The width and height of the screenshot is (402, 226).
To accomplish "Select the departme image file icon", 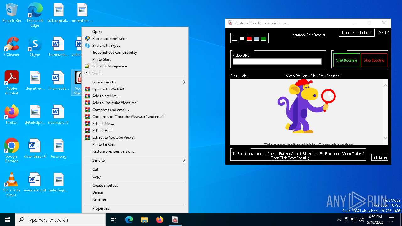I will [35, 81].
